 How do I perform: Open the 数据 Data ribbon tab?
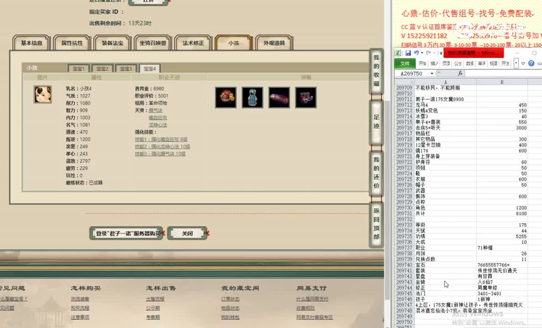(x=470, y=63)
